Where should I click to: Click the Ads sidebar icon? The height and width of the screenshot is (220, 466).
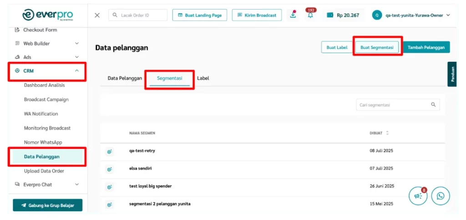(17, 57)
